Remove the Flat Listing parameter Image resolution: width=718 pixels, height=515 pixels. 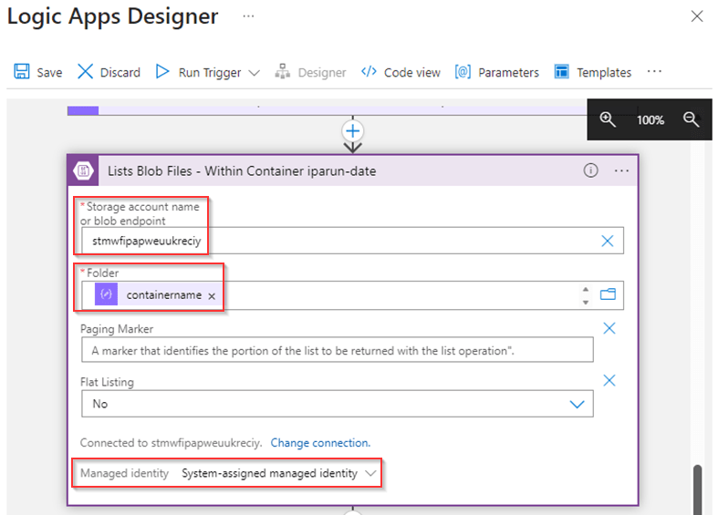(x=609, y=381)
